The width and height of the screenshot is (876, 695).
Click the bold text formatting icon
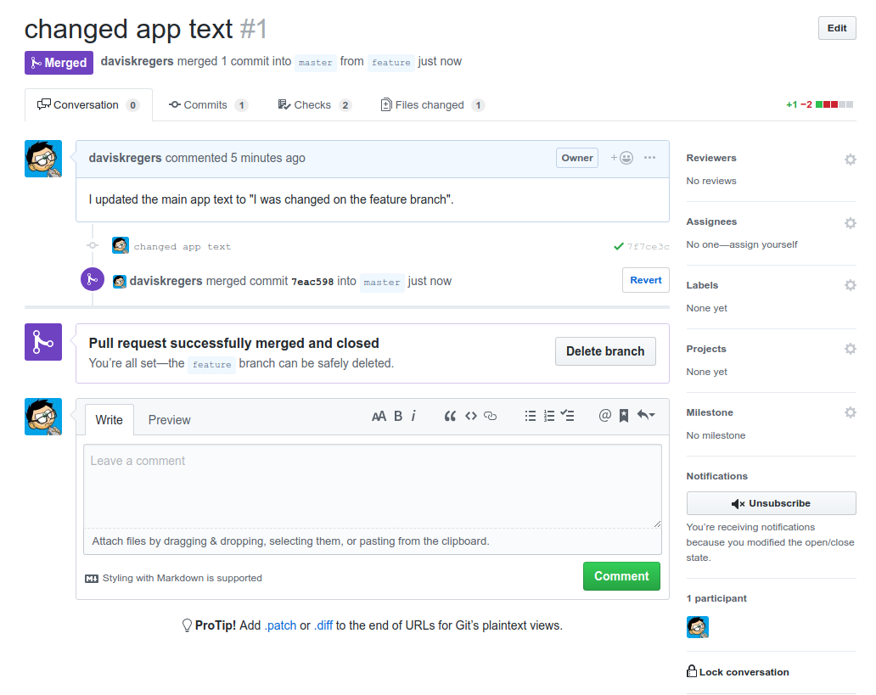(x=398, y=416)
